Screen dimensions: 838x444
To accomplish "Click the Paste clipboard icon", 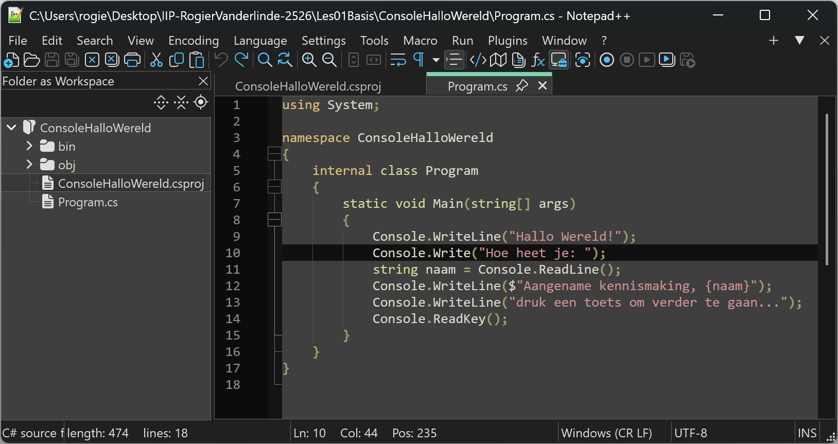I will coord(197,60).
